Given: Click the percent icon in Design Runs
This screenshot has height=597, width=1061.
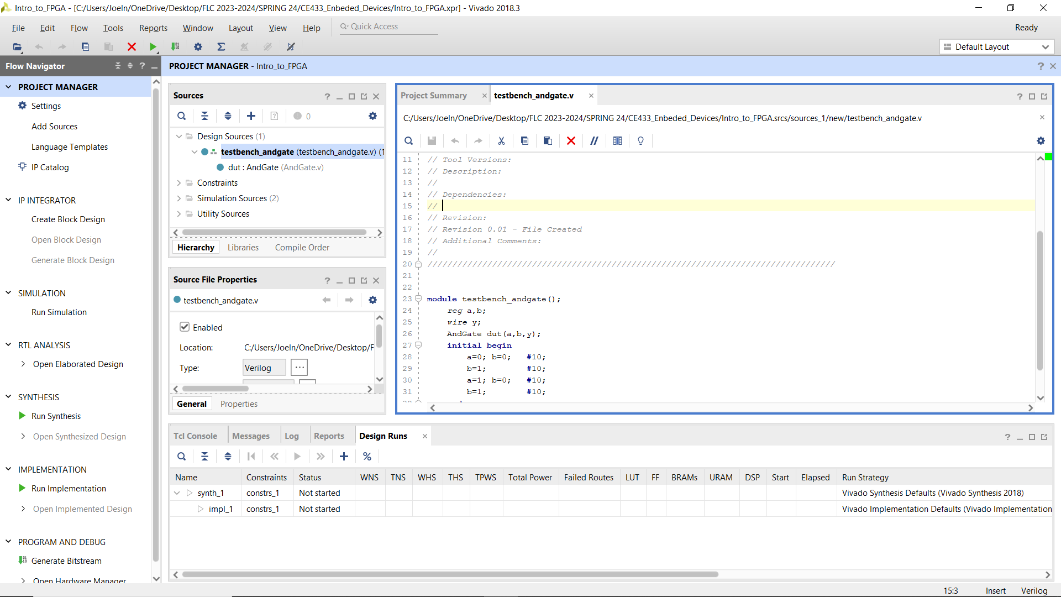Looking at the screenshot, I should click(x=367, y=456).
